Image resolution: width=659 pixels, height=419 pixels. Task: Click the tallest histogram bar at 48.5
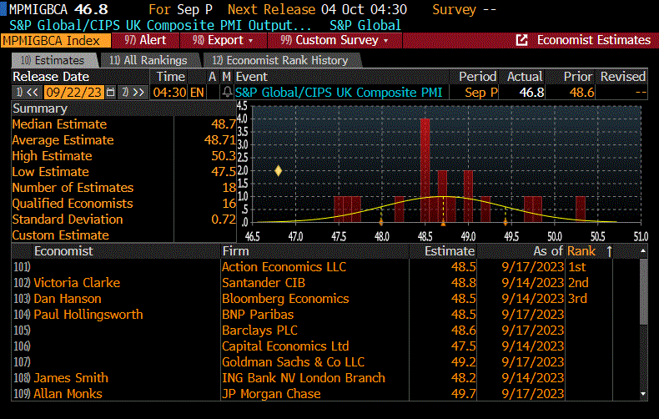pos(425,170)
